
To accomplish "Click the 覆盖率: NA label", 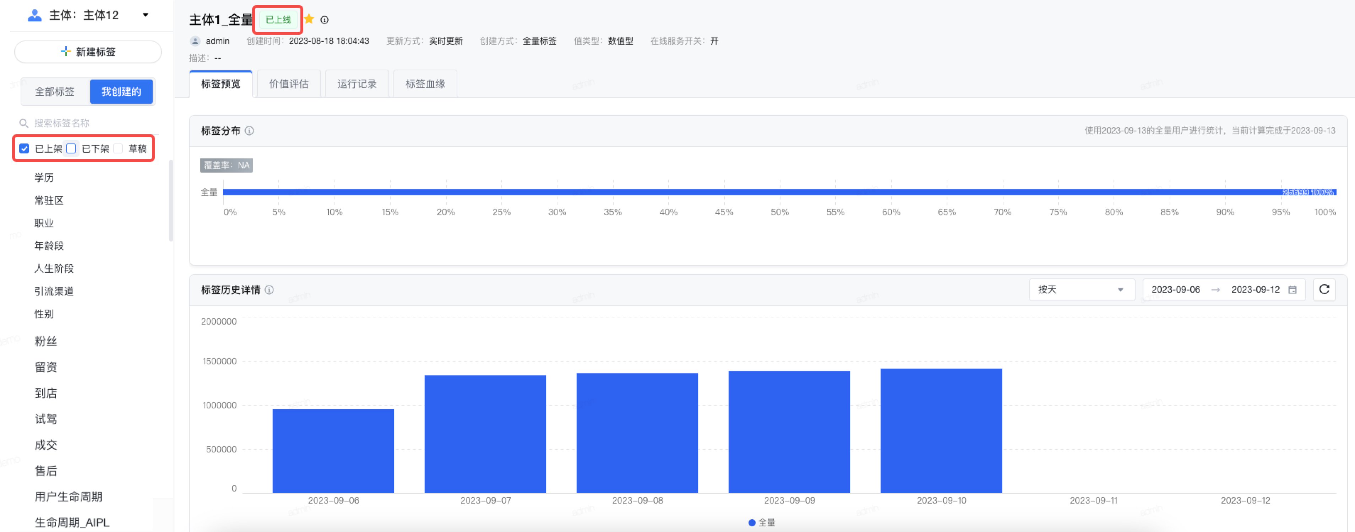I will (227, 165).
